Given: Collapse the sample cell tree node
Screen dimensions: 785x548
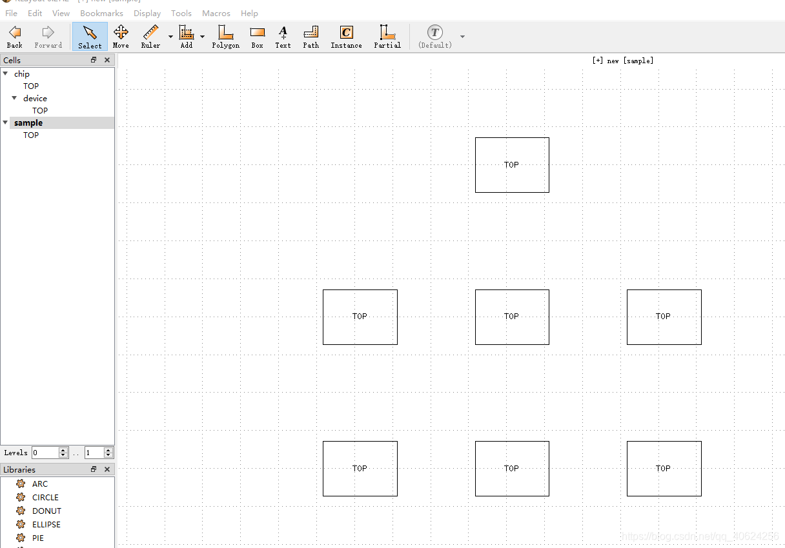Looking at the screenshot, I should pos(5,122).
